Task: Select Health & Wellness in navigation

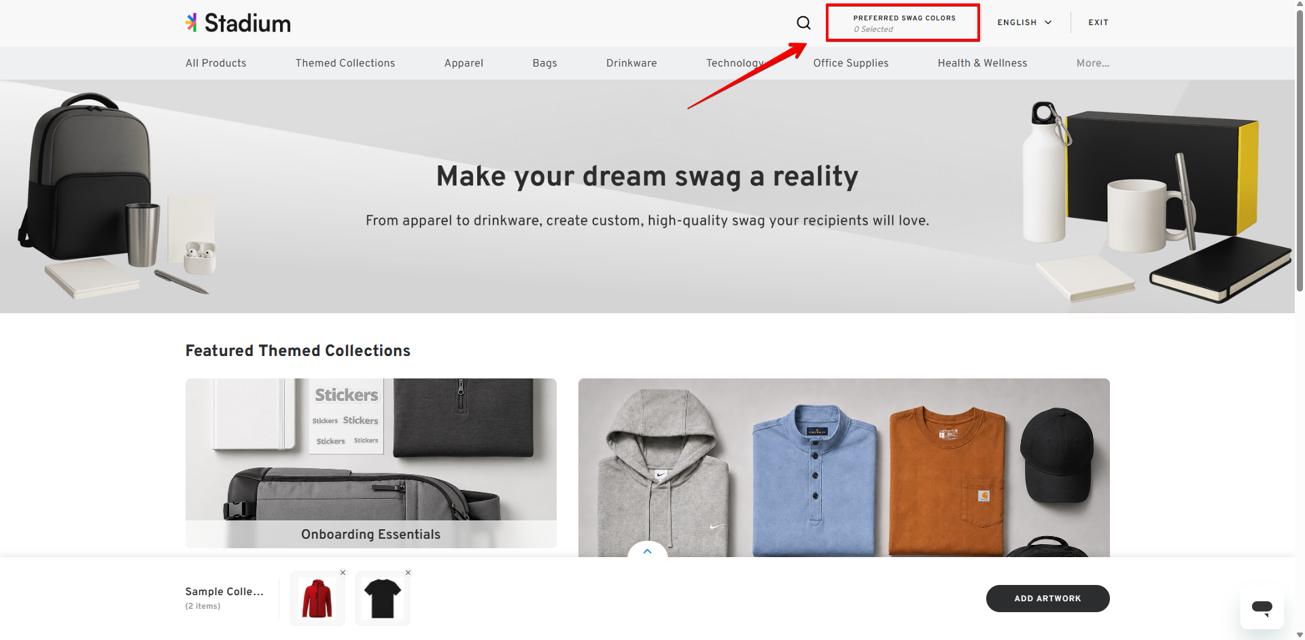Action: [982, 63]
